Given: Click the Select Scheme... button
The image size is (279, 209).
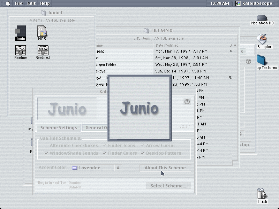Looking at the screenshot, I should tap(168, 186).
